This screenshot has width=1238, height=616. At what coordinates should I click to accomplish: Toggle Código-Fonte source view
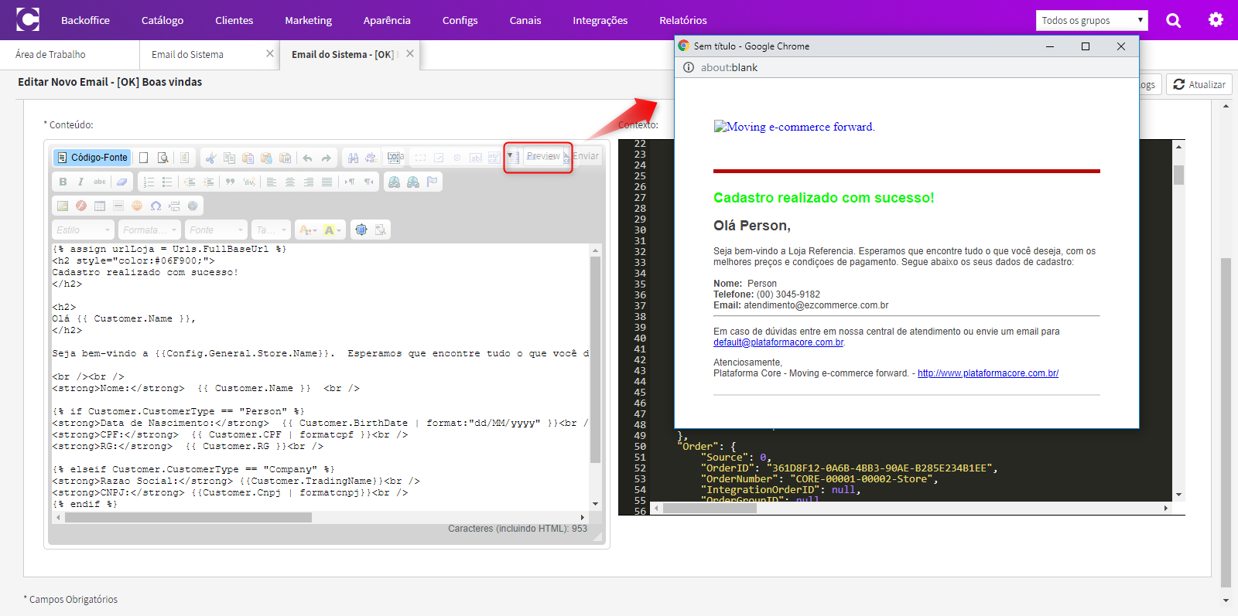[x=92, y=158]
